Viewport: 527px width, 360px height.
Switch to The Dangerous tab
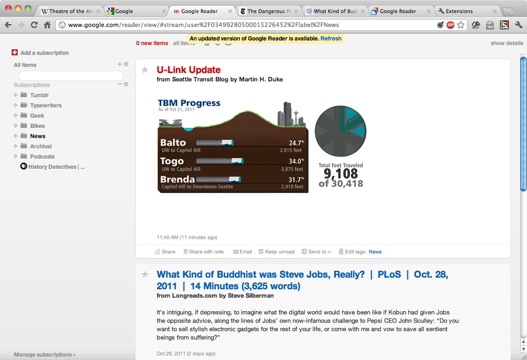(x=266, y=11)
